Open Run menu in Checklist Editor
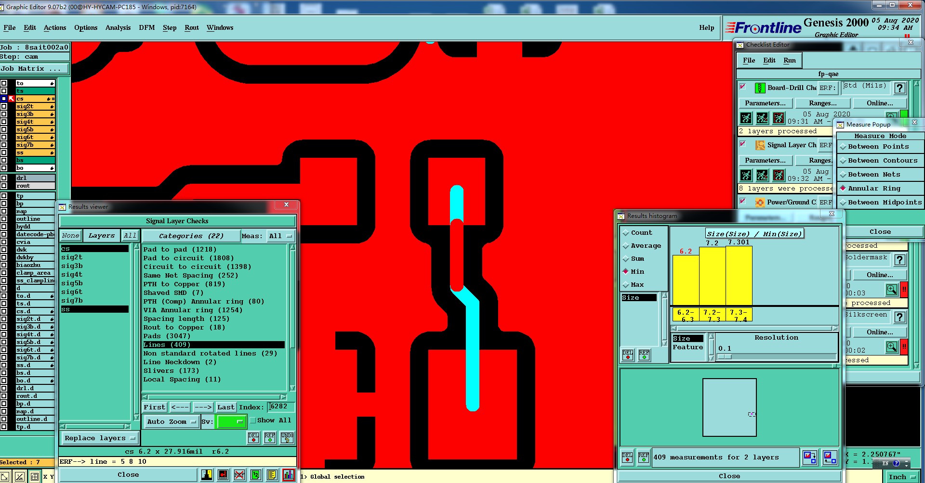 [790, 61]
